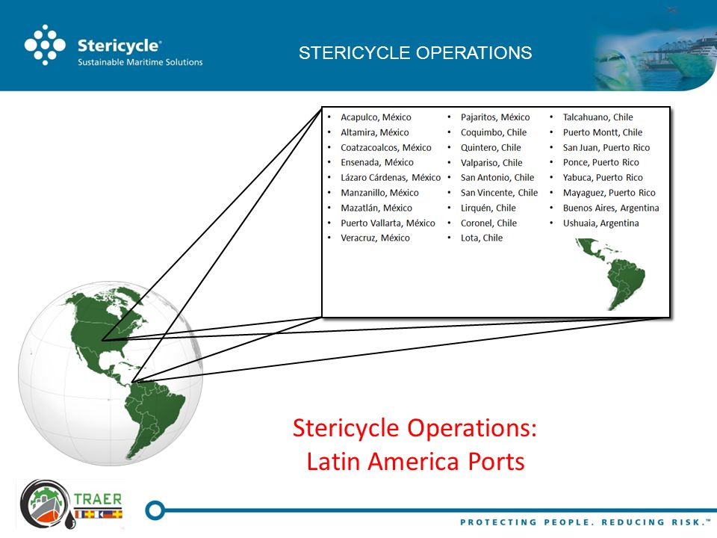Select Puerto Montt, Chile entry
Image resolution: width=717 pixels, height=538 pixels.
pyautogui.click(x=602, y=132)
